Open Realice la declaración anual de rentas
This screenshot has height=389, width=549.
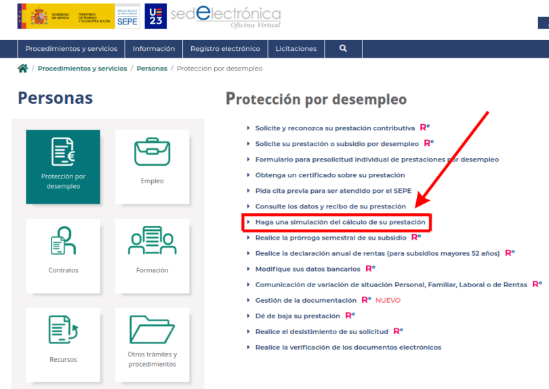pos(378,253)
